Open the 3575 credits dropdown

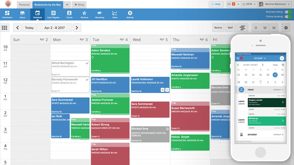point(249,4)
